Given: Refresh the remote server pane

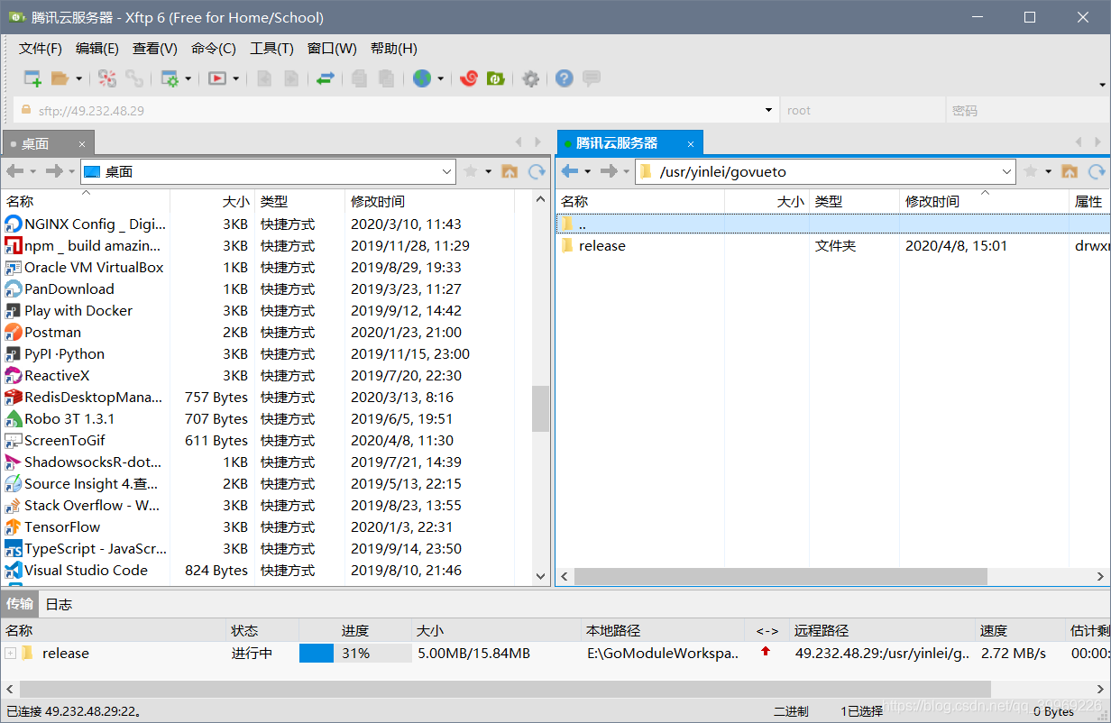Looking at the screenshot, I should [x=1097, y=171].
